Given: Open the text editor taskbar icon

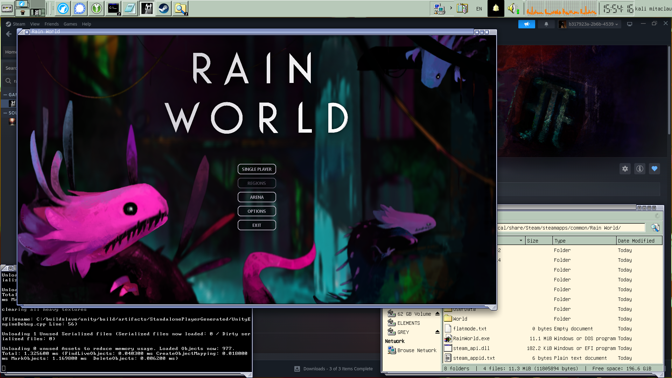Looking at the screenshot, I should point(130,9).
